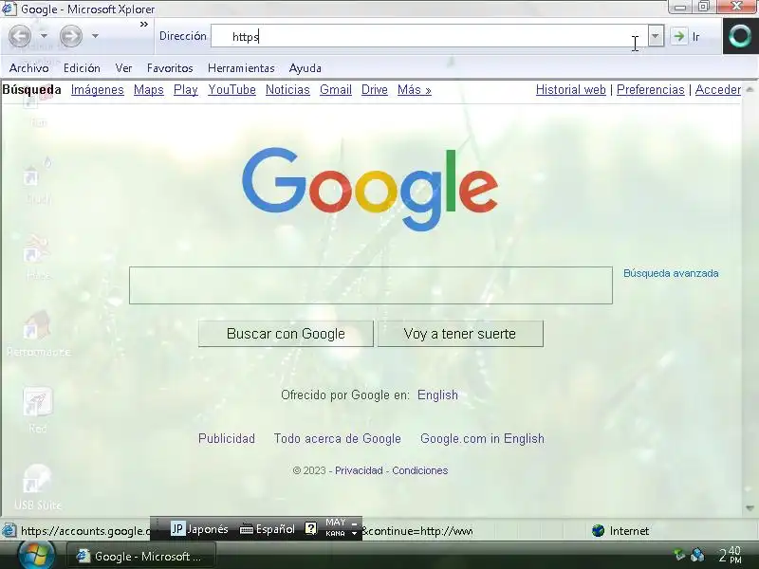
Task: Open the Preferencias link
Action: pyautogui.click(x=651, y=90)
